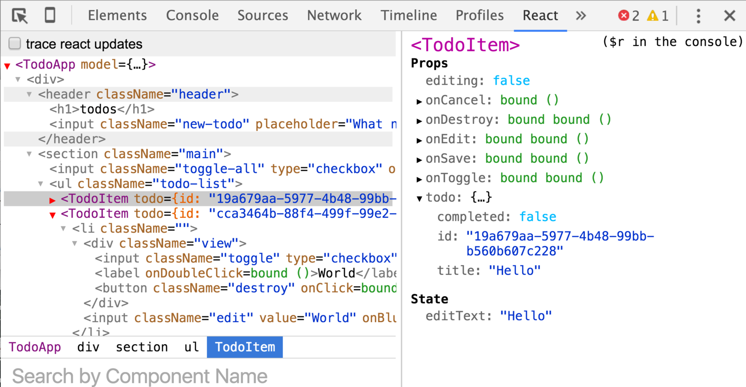The width and height of the screenshot is (746, 387).
Task: Select the new-todo input tree row
Action: coord(198,124)
